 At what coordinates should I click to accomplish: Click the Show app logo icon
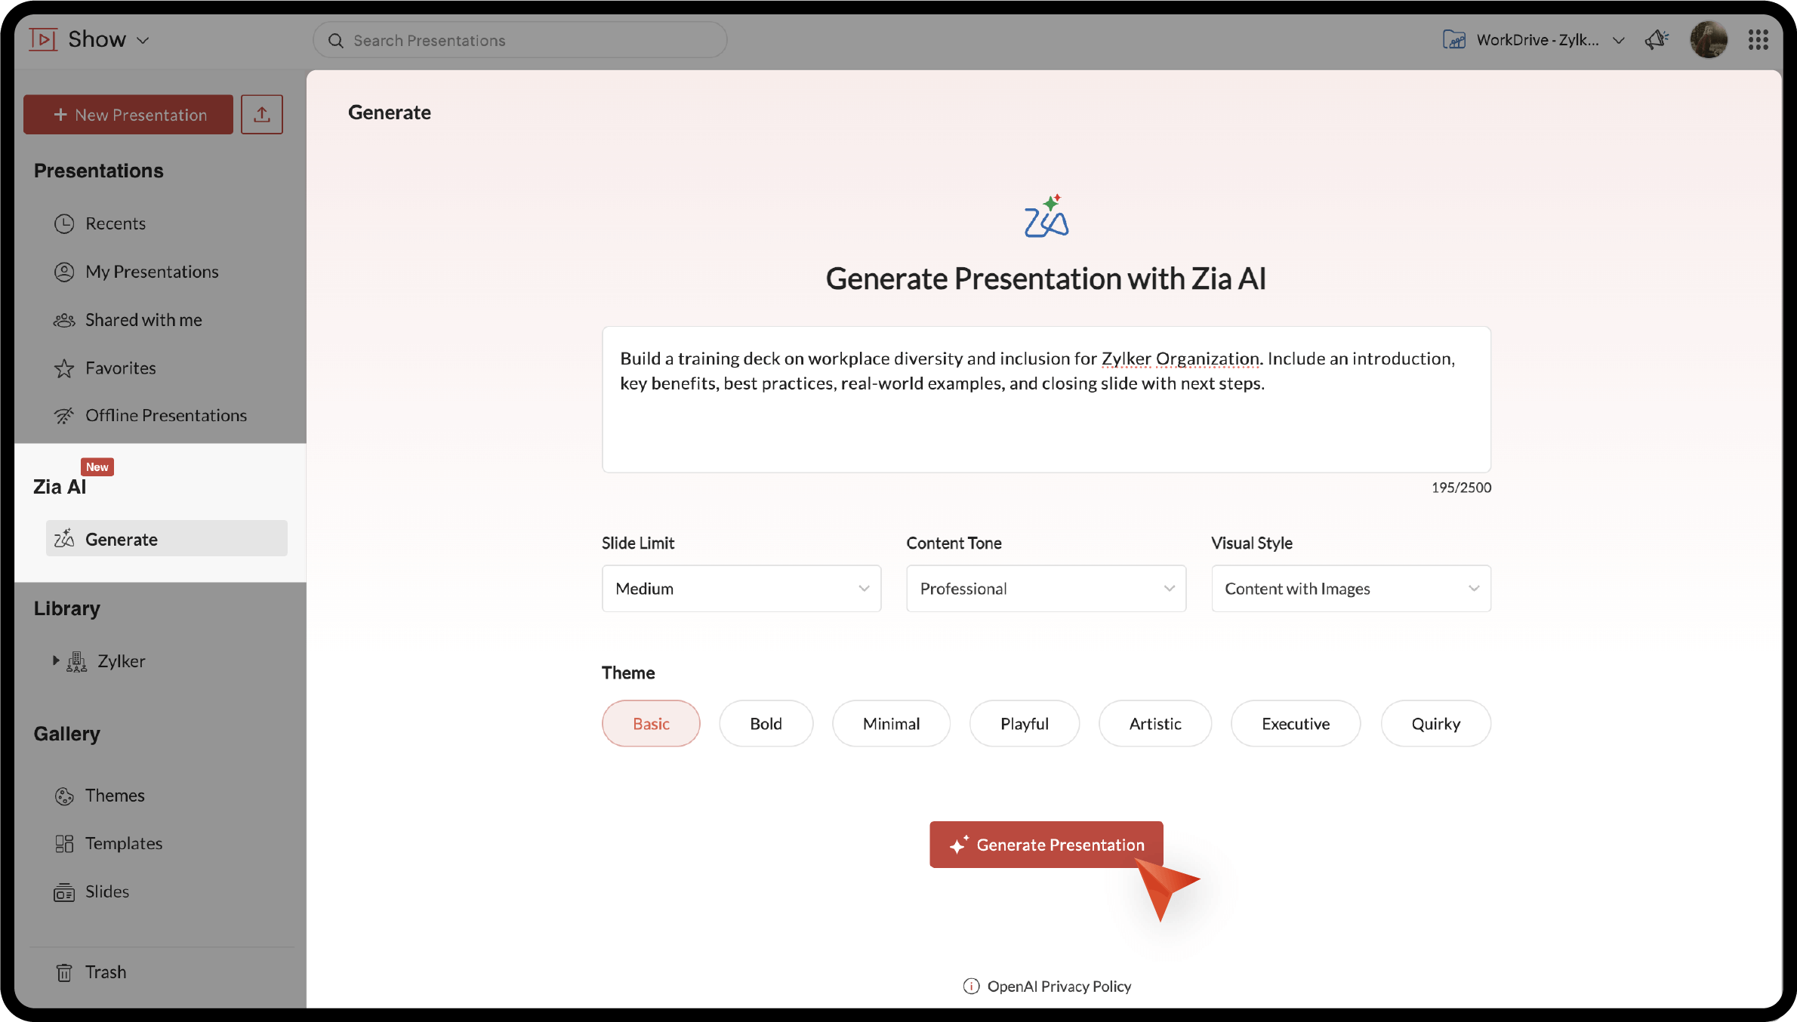click(x=43, y=39)
